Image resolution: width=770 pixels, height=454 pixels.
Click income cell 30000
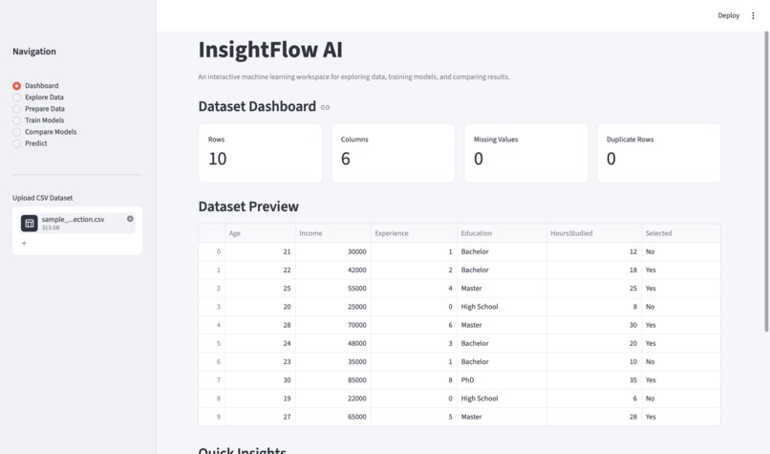(x=333, y=251)
